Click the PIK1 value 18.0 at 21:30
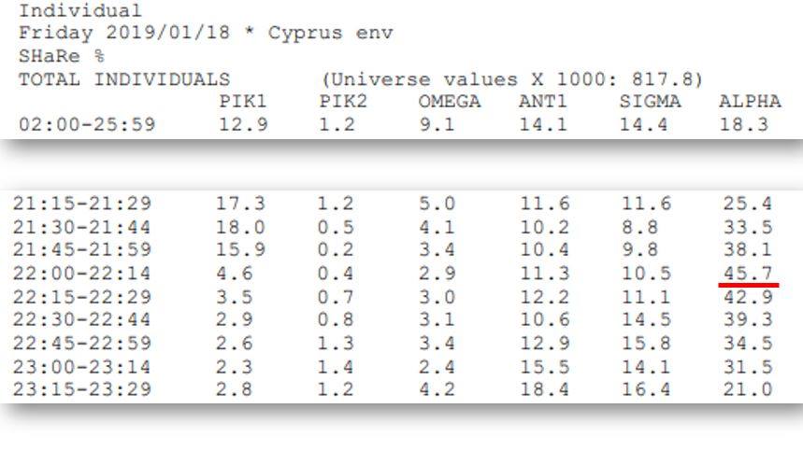 [x=240, y=227]
